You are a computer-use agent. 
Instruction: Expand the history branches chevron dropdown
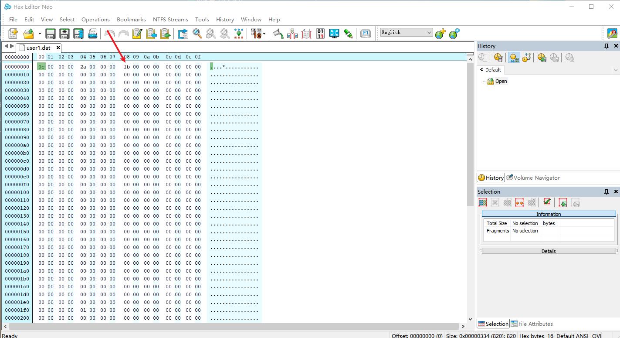616,70
